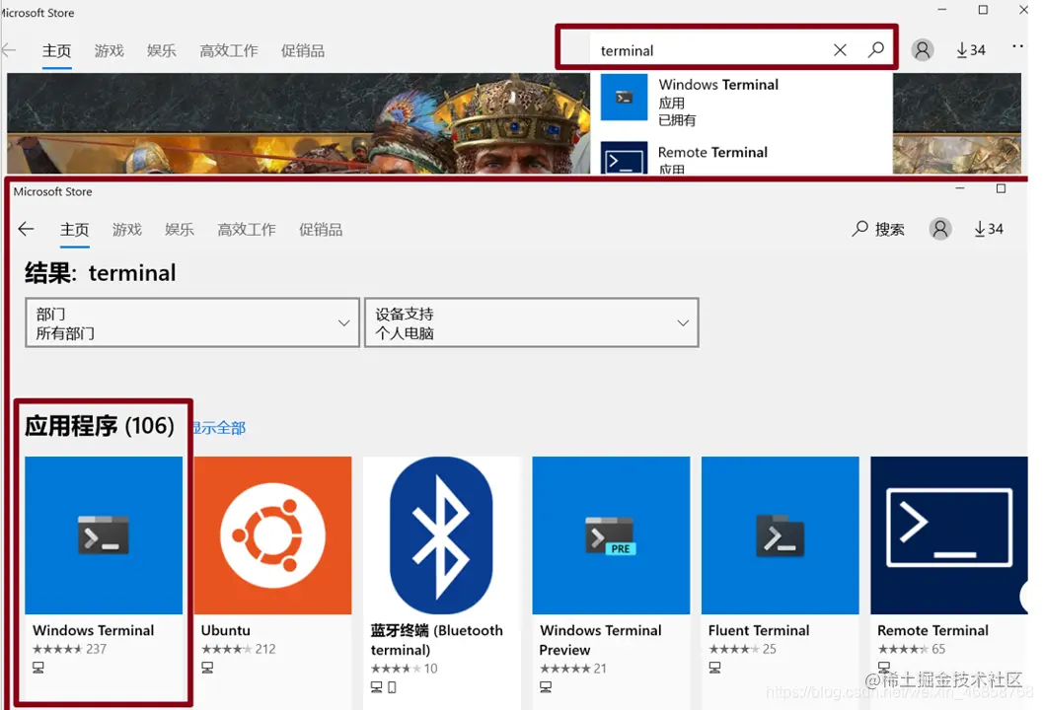Image resolution: width=1043 pixels, height=710 pixels.
Task: Click the Ubuntu star rating 212
Action: tap(238, 649)
